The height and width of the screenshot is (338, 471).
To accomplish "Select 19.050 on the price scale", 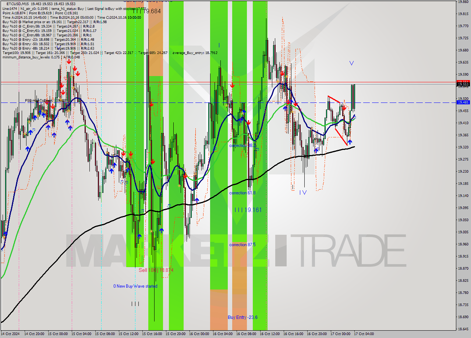I will tap(463, 220).
